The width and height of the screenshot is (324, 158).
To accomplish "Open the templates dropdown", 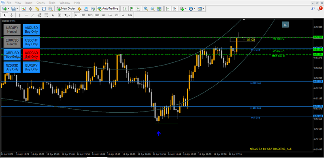I will point(204,8).
